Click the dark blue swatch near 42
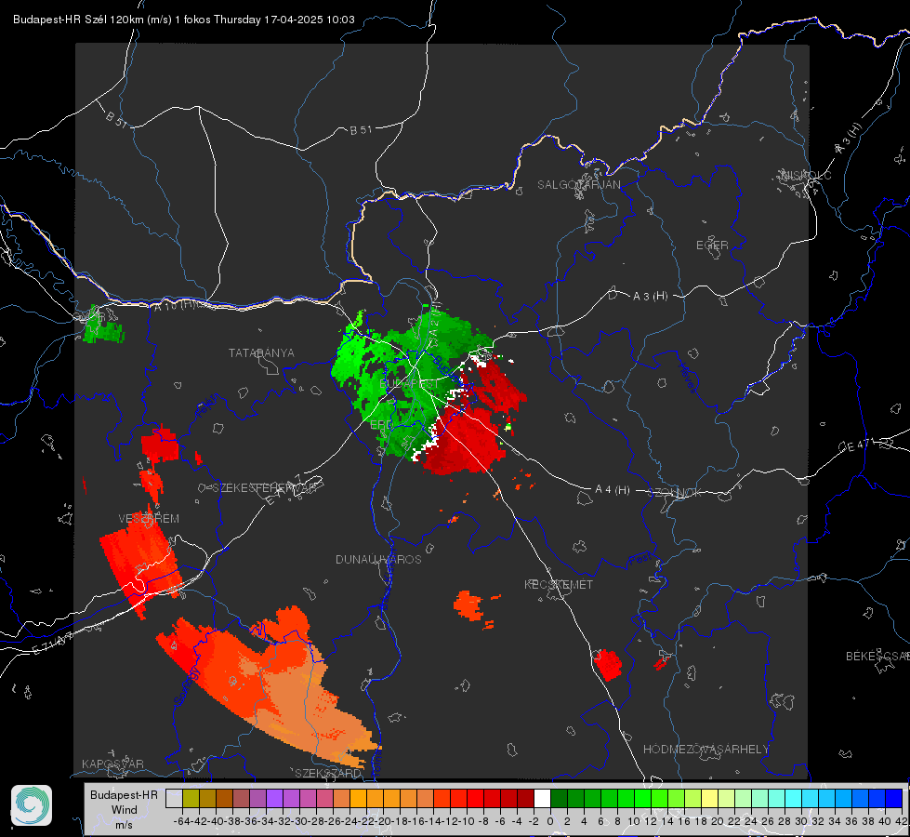 pyautogui.click(x=894, y=798)
